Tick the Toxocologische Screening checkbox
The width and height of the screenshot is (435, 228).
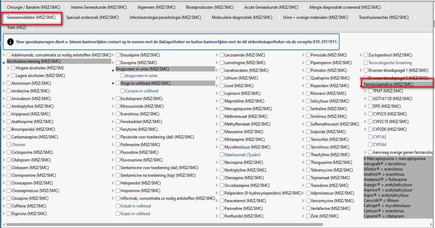click(365, 63)
